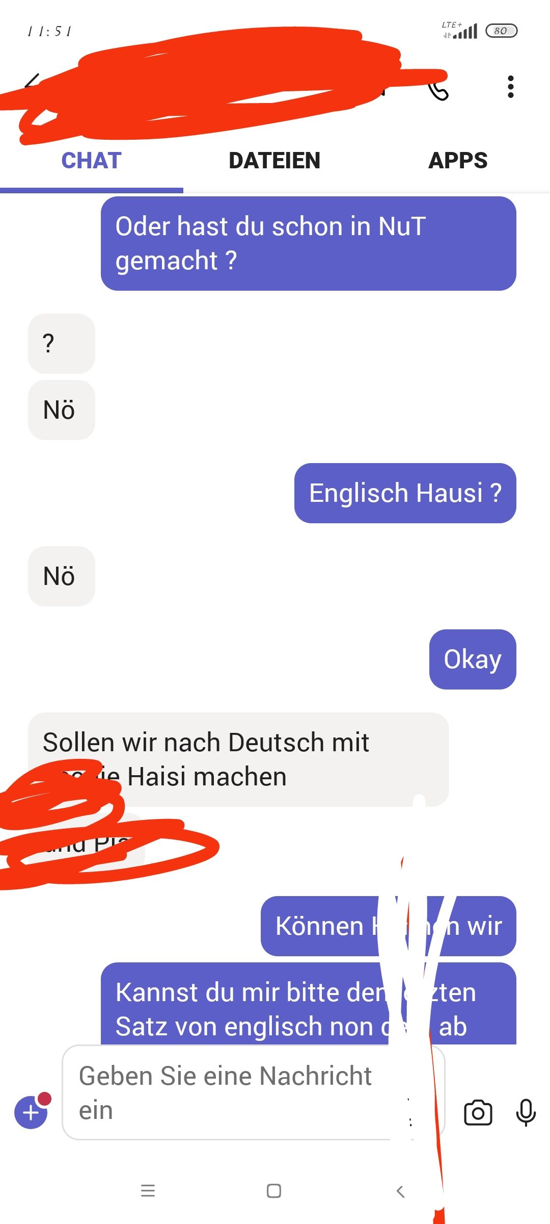The image size is (550, 1224).
Task: Open the three-dot overflow menu
Action: [x=511, y=87]
